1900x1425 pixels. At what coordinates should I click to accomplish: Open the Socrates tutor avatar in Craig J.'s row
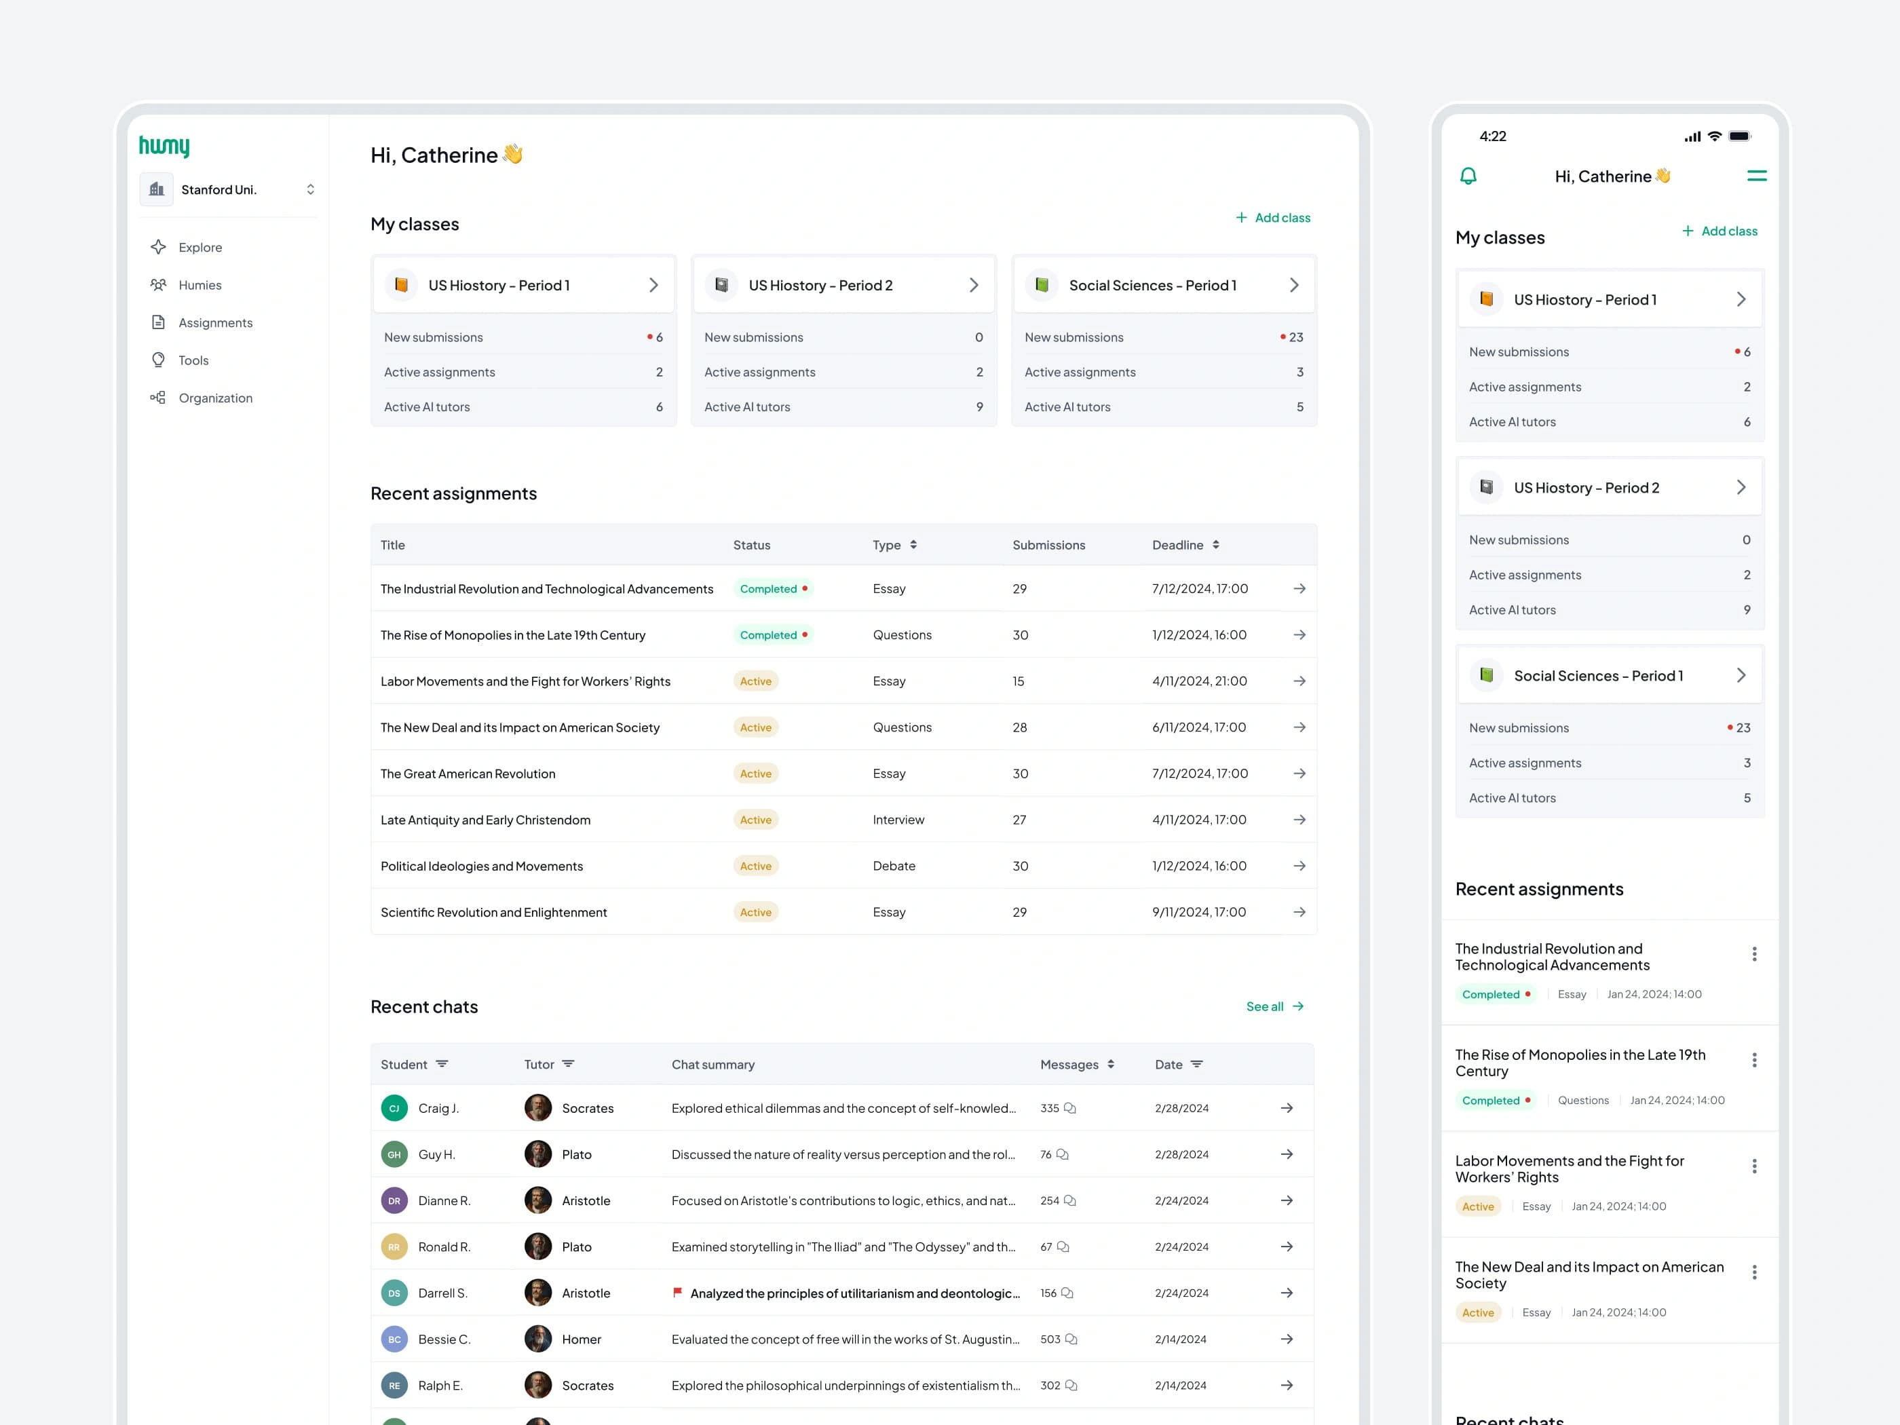pyautogui.click(x=537, y=1108)
